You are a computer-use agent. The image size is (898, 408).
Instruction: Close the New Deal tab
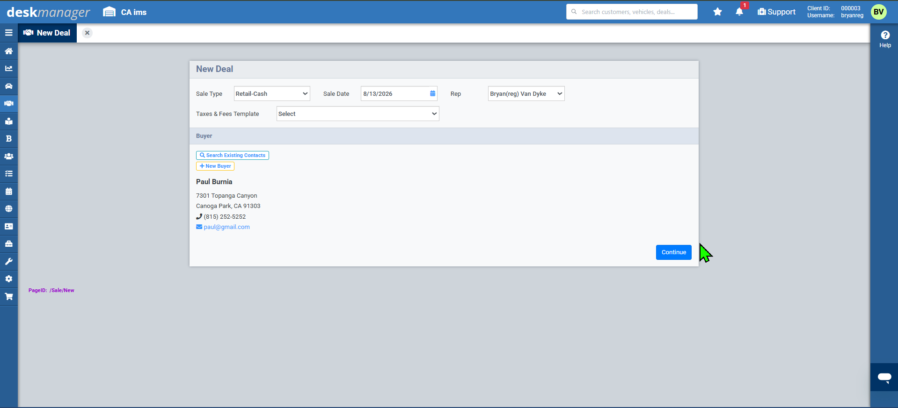click(x=87, y=33)
